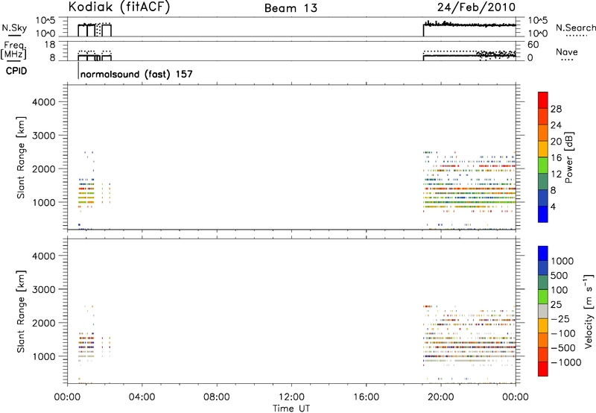Viewport: 596px width, 413px height.
Task: Click the '08:00' time tick label
Action: coord(217,397)
